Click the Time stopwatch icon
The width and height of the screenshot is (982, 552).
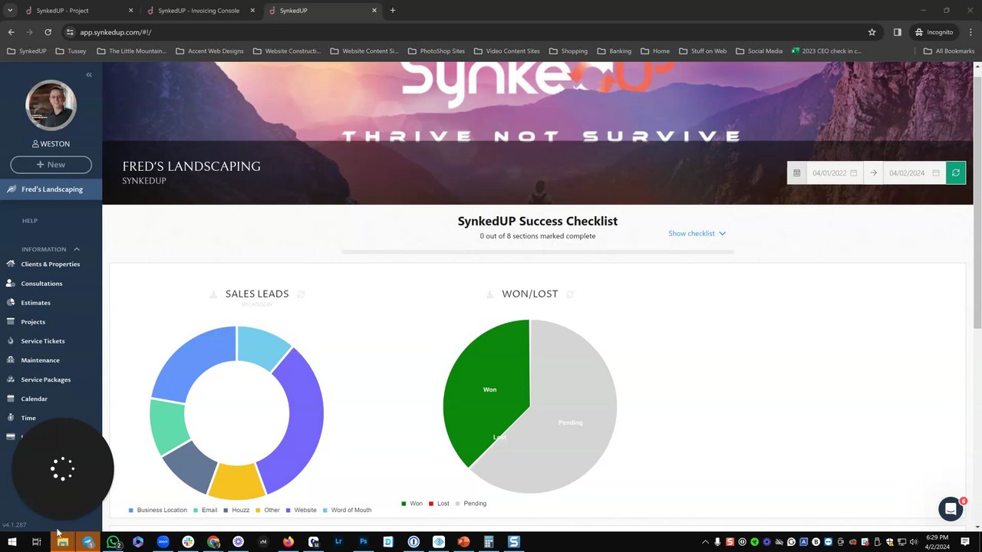[11, 417]
